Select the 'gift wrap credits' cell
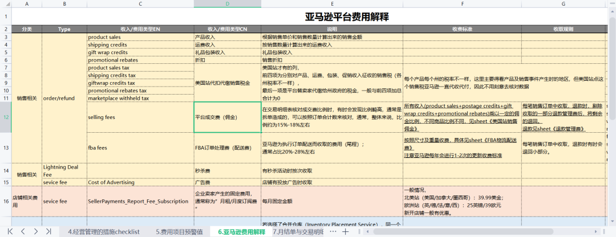The image size is (616, 237). click(x=140, y=52)
